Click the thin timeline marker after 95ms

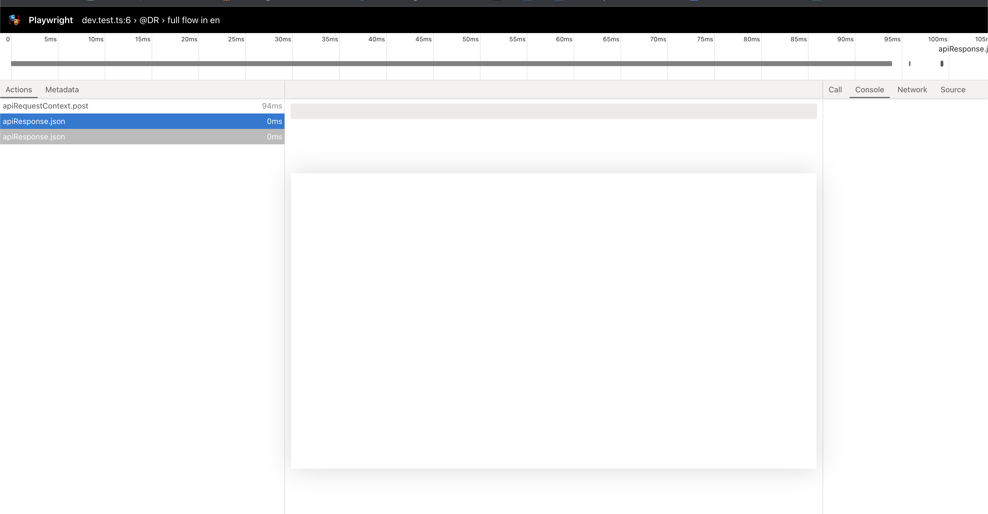tap(909, 64)
